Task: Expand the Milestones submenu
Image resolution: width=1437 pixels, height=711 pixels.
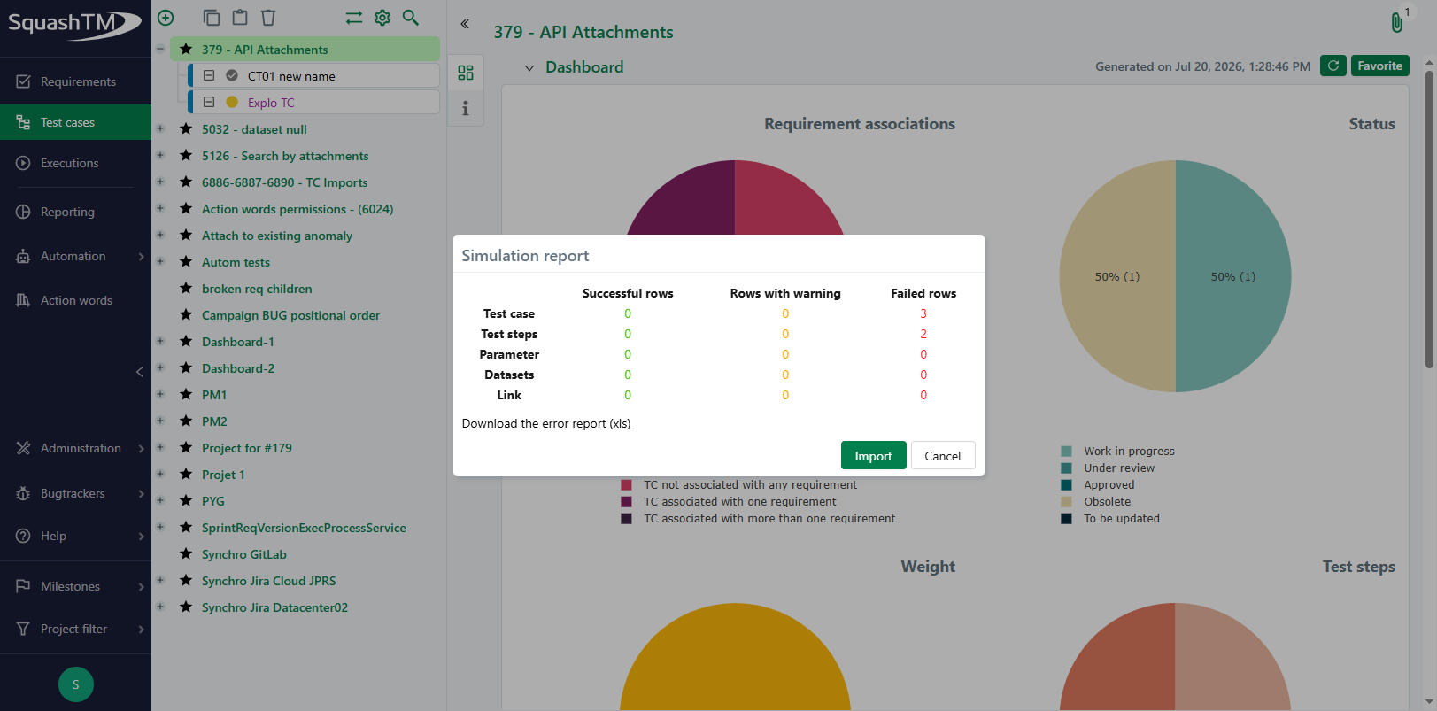Action: click(141, 586)
